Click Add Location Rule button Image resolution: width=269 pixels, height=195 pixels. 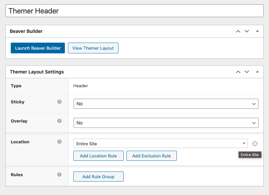click(x=99, y=156)
